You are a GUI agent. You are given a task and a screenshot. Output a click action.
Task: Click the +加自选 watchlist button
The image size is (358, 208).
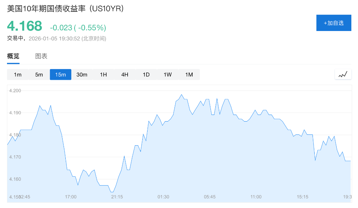click(334, 23)
